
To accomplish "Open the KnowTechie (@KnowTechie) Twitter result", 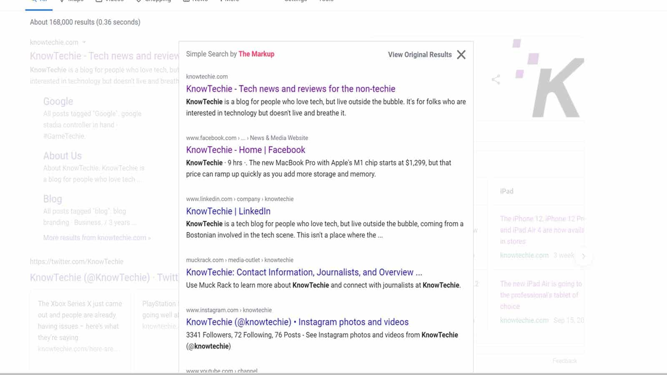I will [x=104, y=277].
